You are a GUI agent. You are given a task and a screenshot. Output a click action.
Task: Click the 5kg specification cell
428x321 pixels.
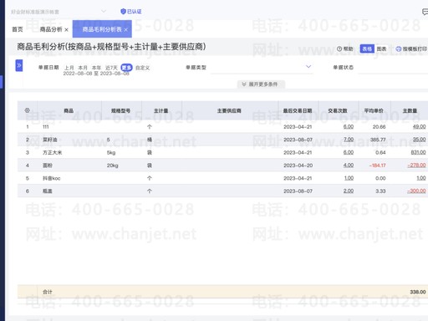111,153
